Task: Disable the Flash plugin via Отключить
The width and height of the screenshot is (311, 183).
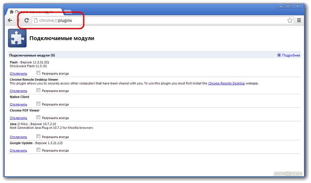Action: coord(18,73)
